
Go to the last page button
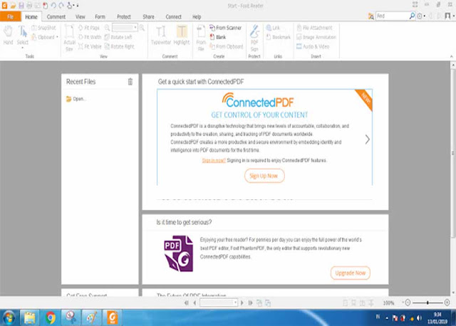click(x=250, y=303)
